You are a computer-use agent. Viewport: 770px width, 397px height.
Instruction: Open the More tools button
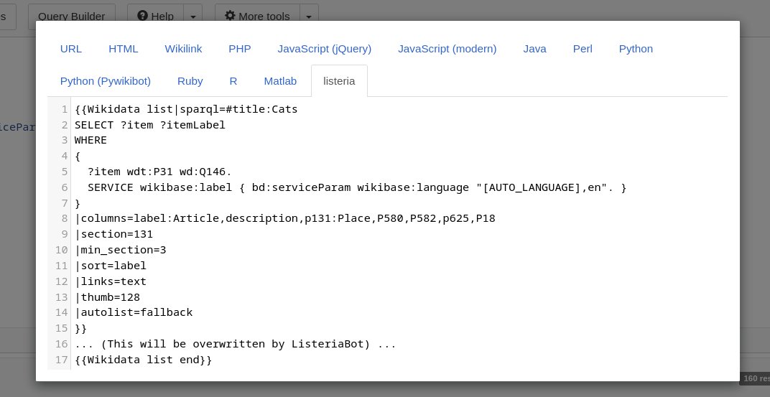(257, 17)
